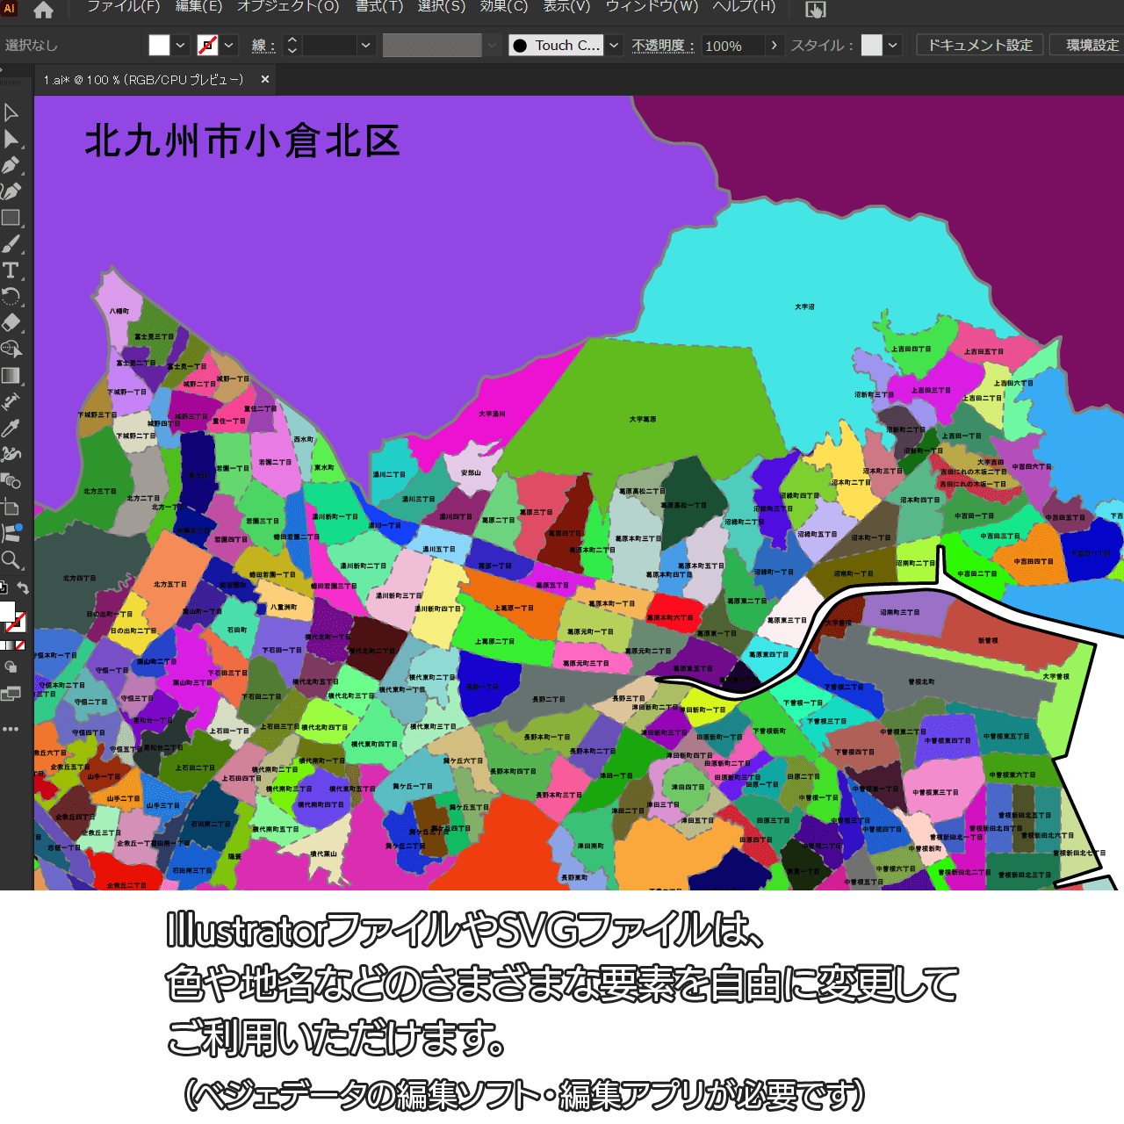1124x1124 pixels.
Task: Select the Gradient tool
Action: [x=11, y=375]
